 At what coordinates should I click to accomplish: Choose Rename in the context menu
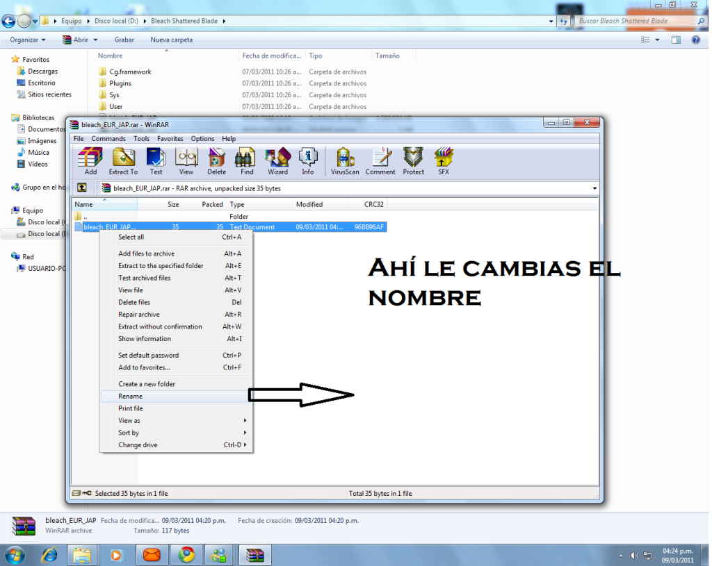click(x=176, y=396)
